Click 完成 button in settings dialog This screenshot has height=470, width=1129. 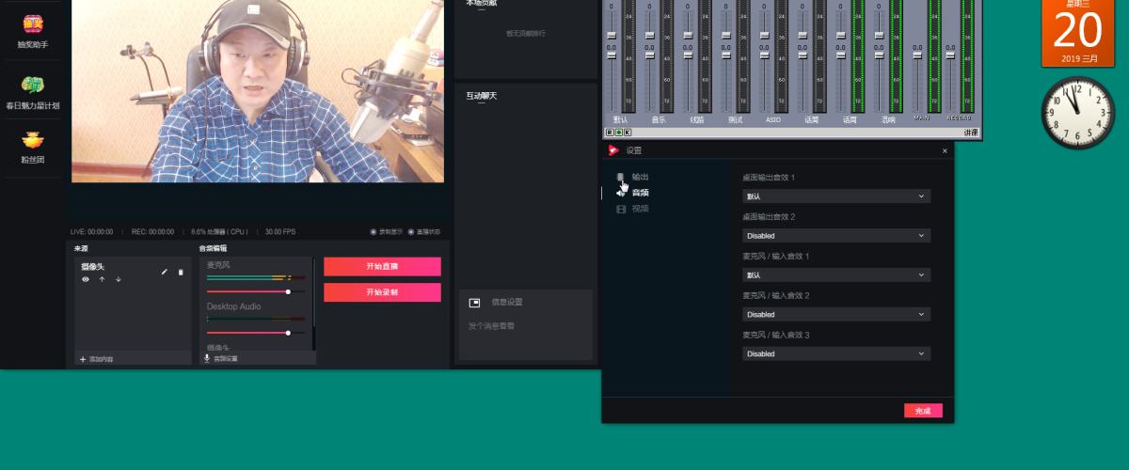point(923,411)
